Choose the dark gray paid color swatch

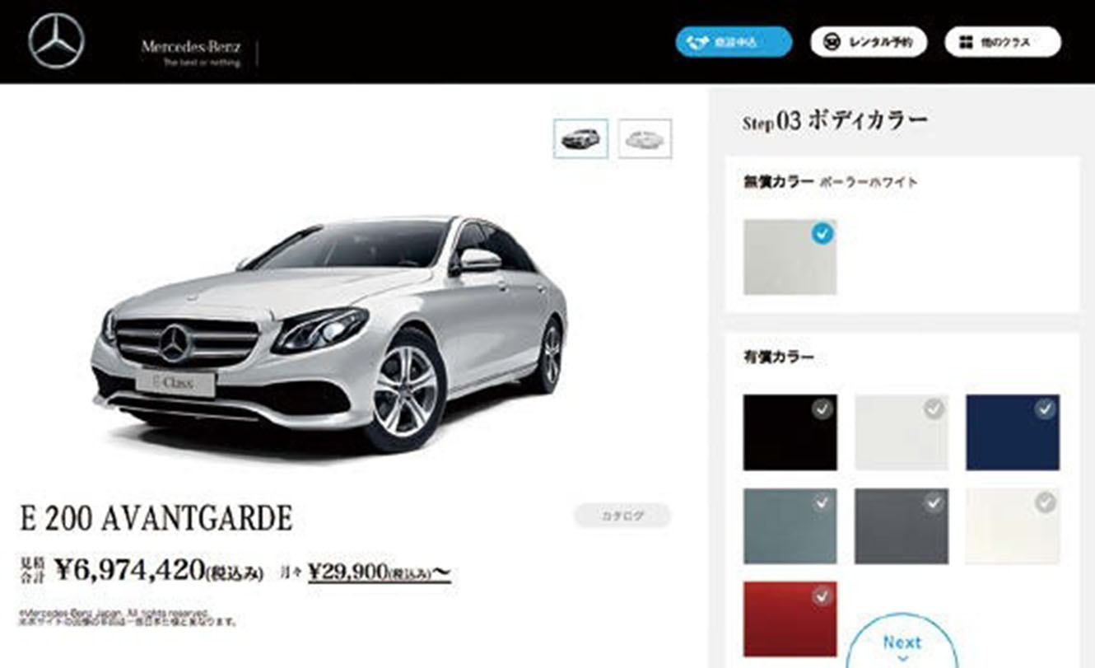[x=902, y=526]
